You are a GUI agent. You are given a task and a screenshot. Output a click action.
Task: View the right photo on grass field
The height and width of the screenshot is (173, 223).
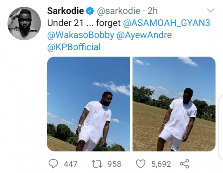tap(174, 104)
